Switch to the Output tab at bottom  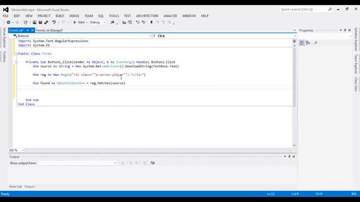click(x=29, y=187)
